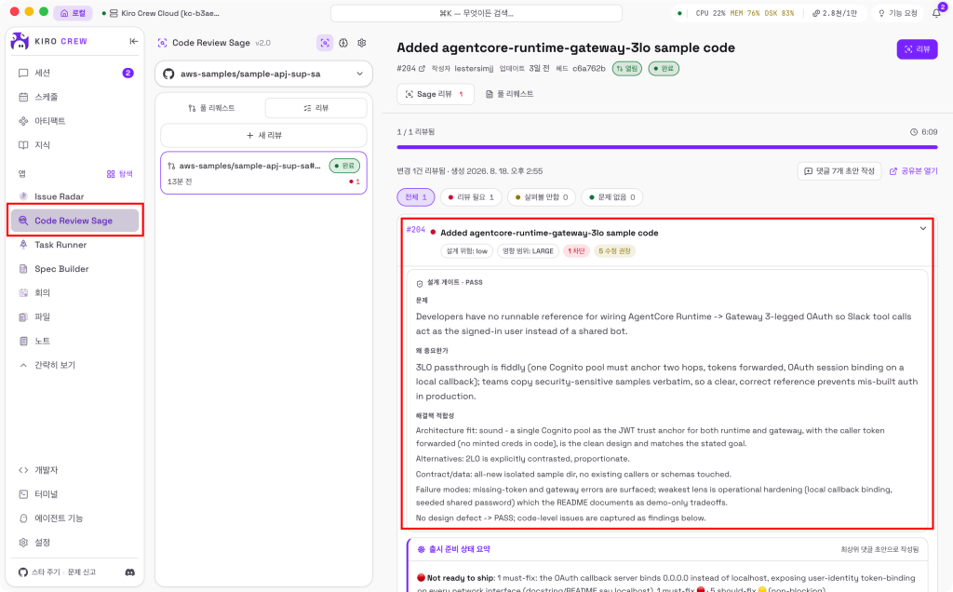Select Code Review Sage in sidebar
Image resolution: width=953 pixels, height=592 pixels.
(x=75, y=221)
